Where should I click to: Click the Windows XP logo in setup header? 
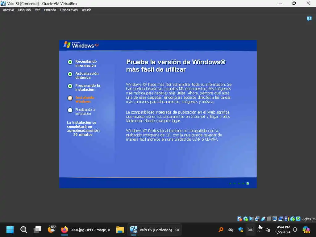pos(81,45)
